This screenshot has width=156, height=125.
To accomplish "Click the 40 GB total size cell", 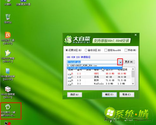I will coord(109,77).
